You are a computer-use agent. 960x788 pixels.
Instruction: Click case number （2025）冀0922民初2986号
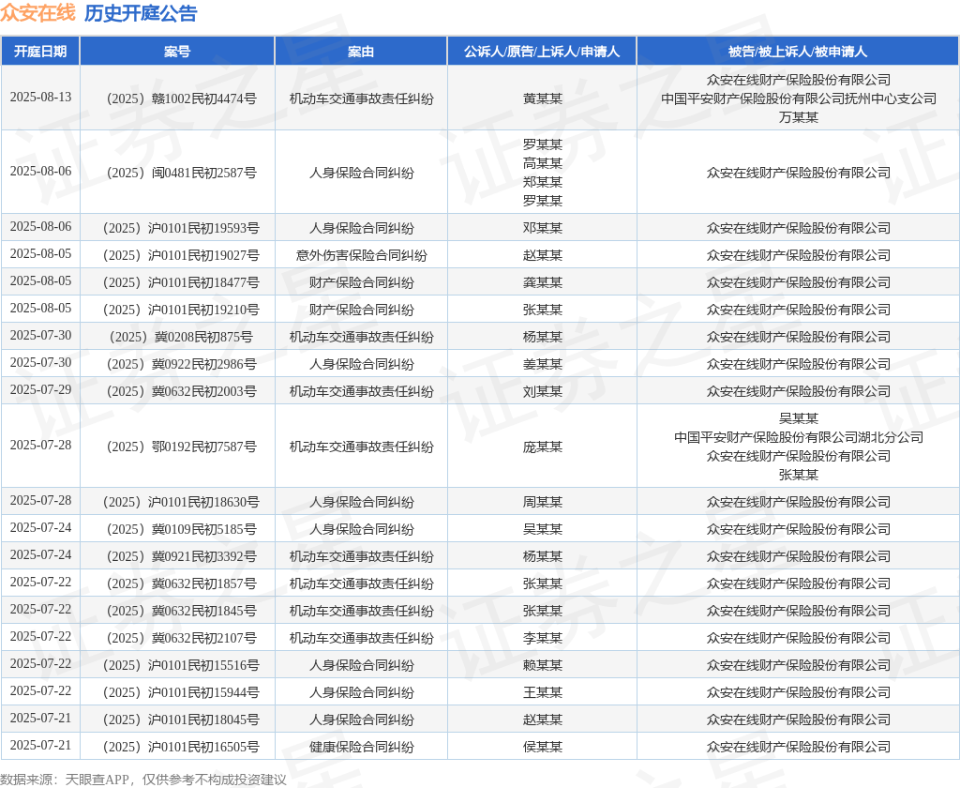(181, 364)
